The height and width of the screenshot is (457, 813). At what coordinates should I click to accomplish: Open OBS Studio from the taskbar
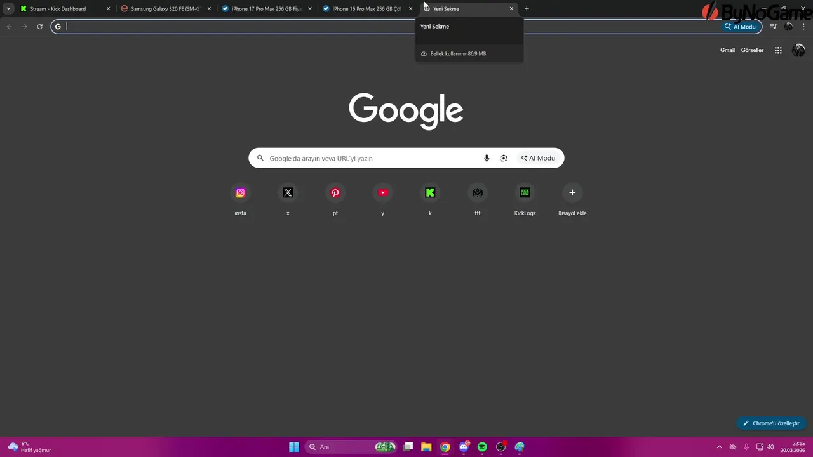coord(501,447)
